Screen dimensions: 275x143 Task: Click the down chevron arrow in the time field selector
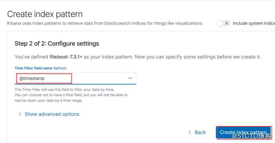(130, 78)
